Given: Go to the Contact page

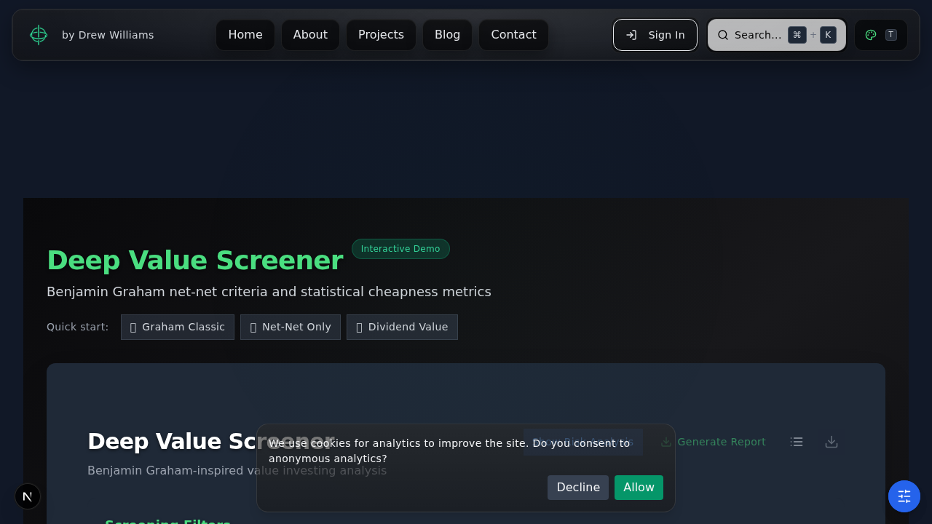Looking at the screenshot, I should coord(513,34).
